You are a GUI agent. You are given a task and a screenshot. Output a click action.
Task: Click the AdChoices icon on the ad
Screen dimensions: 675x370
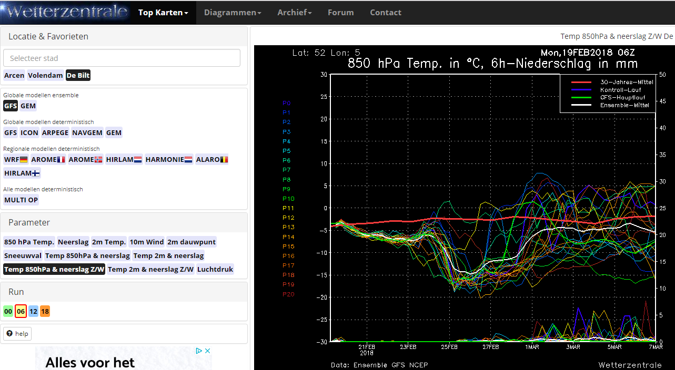[x=199, y=351]
